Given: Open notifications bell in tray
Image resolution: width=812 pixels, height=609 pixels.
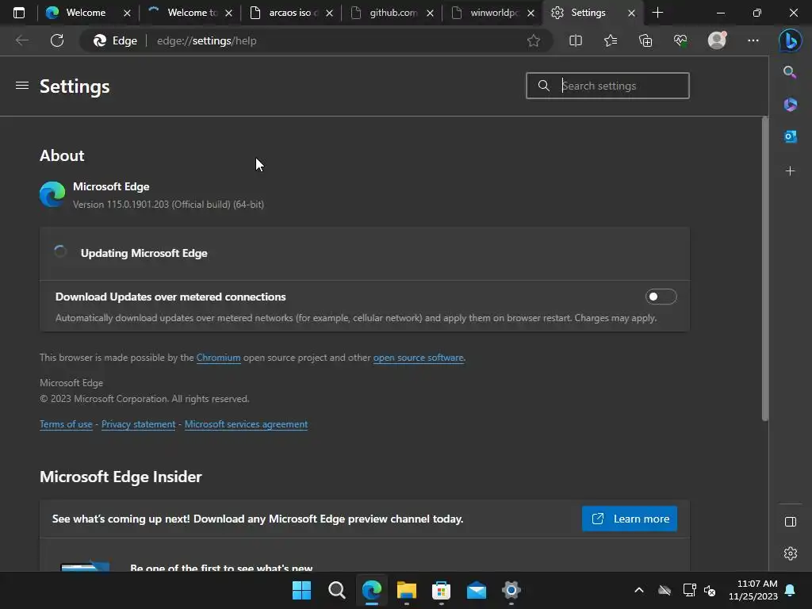Looking at the screenshot, I should (791, 590).
